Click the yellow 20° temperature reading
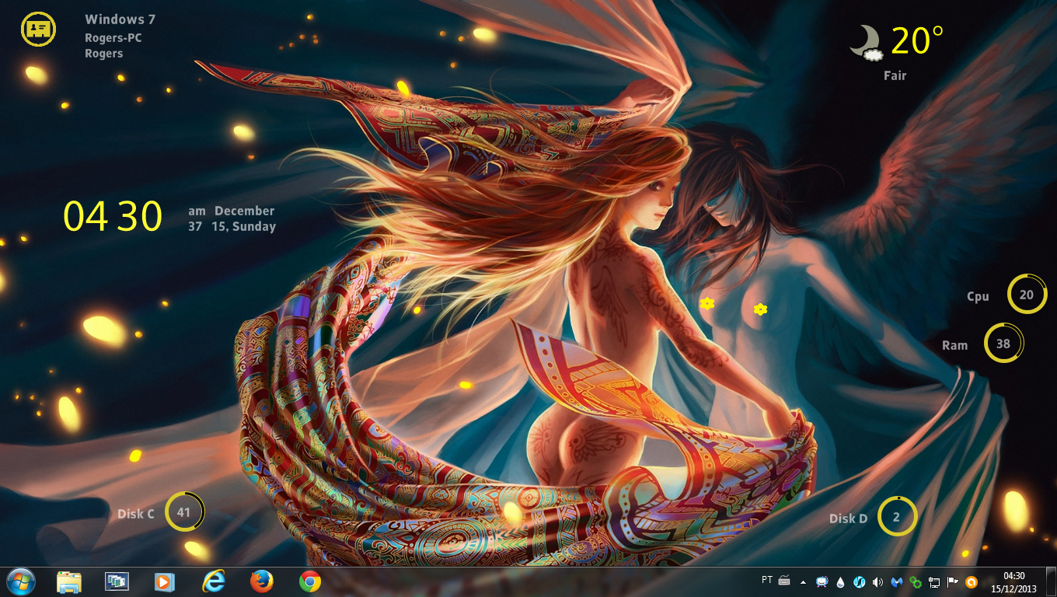The height and width of the screenshot is (597, 1057). point(917,40)
